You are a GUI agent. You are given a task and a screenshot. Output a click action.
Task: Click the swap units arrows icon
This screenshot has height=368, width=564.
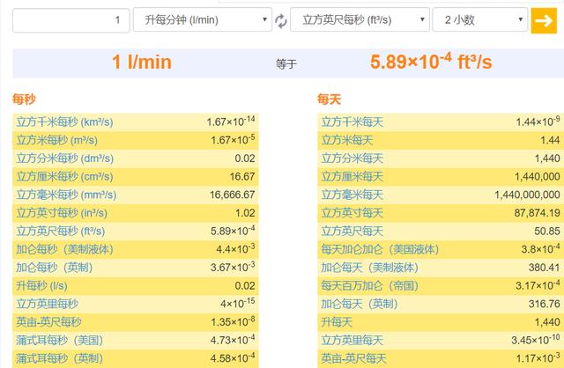280,20
